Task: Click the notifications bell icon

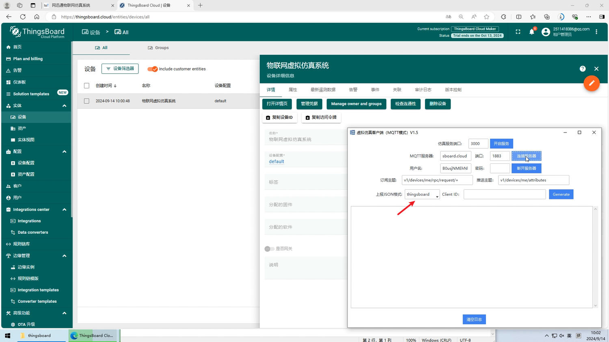Action: tap(531, 32)
